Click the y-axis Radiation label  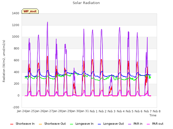click(x=4, y=61)
